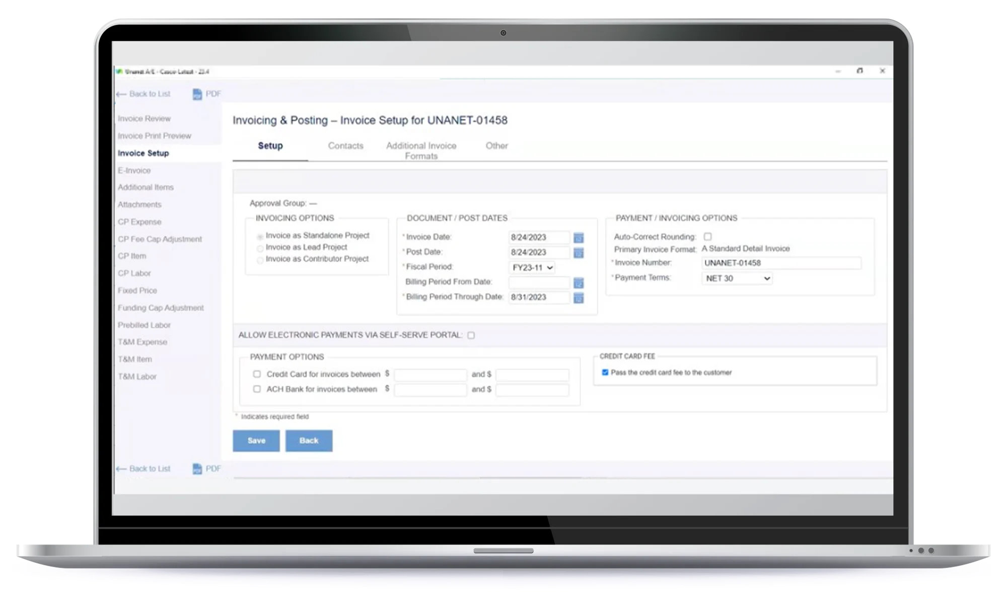Select Invoice as Lead Project option
Image resolution: width=1007 pixels, height=601 pixels.
tap(260, 248)
